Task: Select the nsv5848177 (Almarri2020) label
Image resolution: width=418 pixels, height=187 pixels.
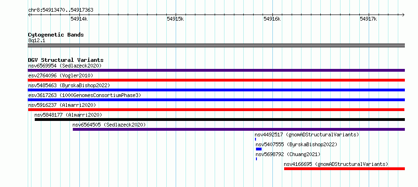Action: pos(68,115)
